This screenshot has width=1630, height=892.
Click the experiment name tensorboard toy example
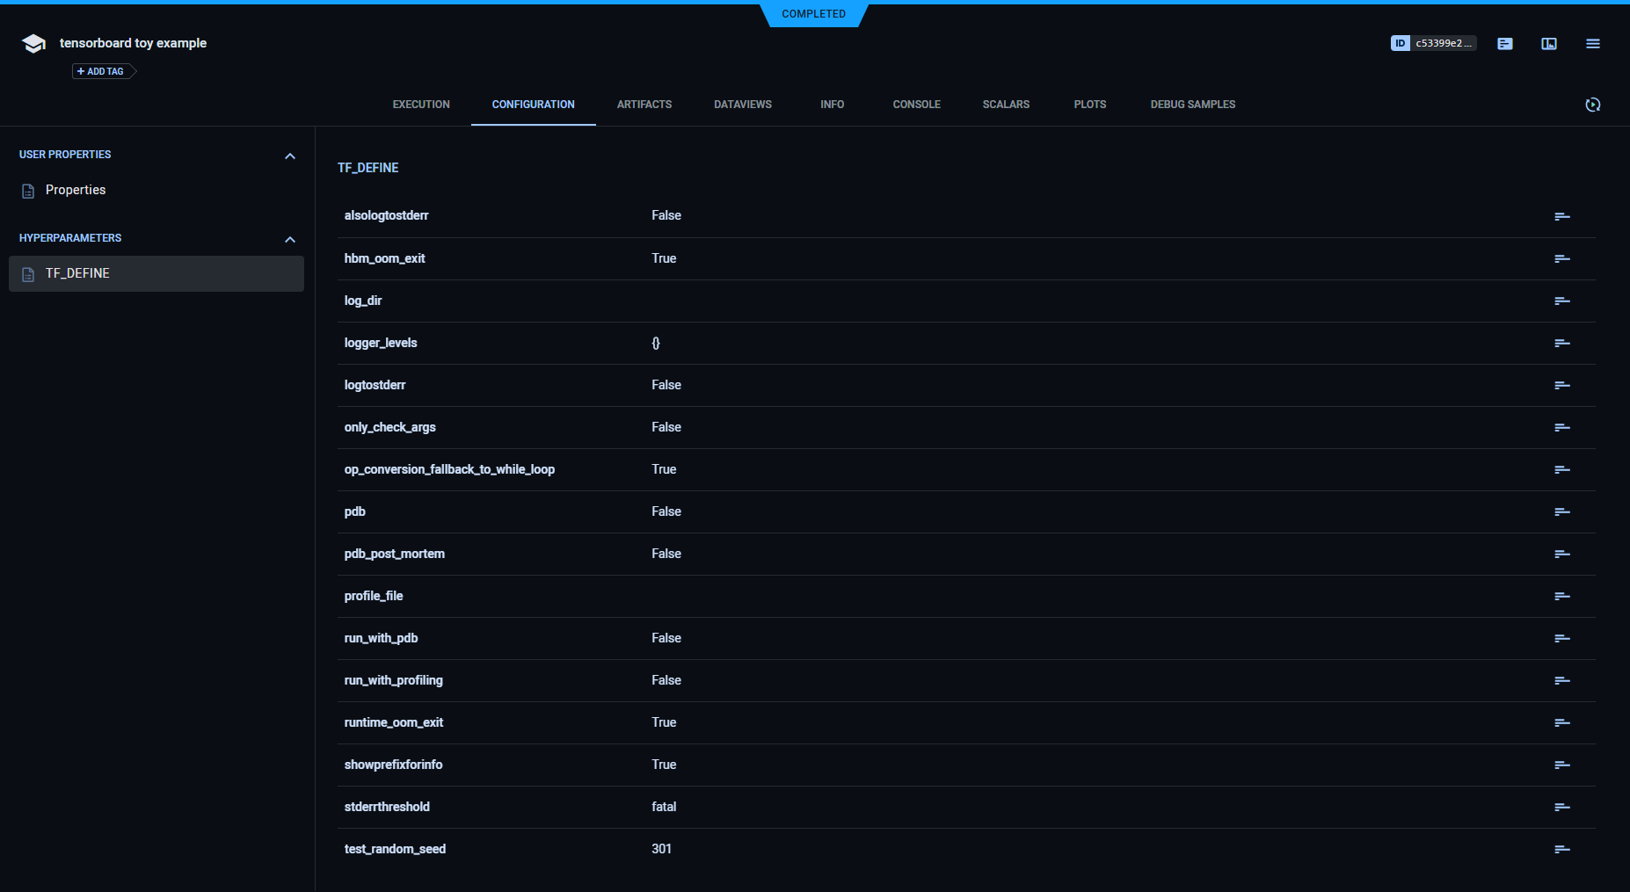(x=133, y=43)
